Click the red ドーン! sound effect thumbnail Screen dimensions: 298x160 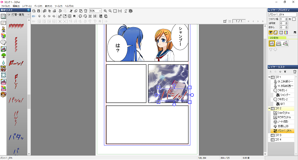pos(16,63)
